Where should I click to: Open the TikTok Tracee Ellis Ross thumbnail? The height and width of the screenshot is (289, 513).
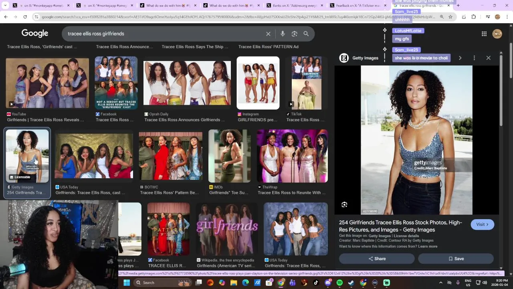(306, 83)
